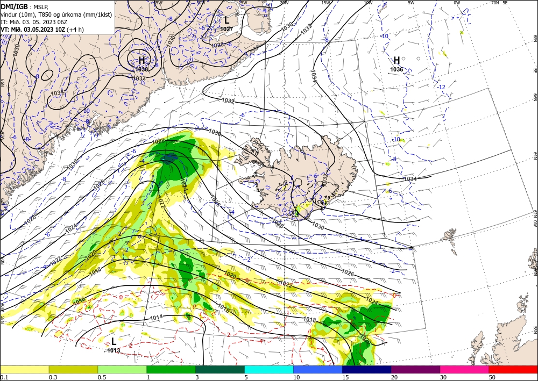Click the '0.3' legend scale value
The width and height of the screenshot is (538, 381).
coord(53,377)
